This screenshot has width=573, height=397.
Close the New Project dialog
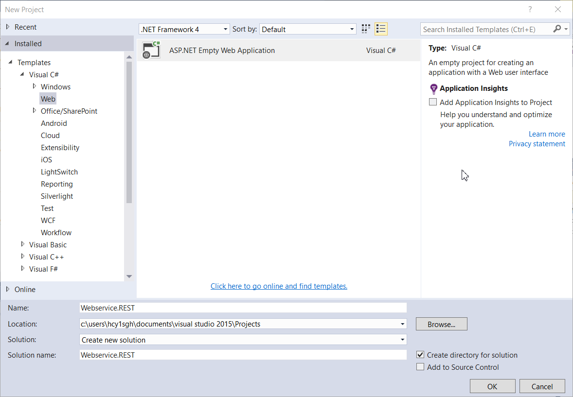click(557, 10)
